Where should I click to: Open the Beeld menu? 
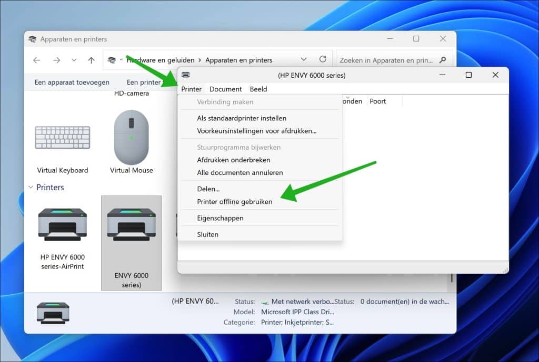pos(258,89)
